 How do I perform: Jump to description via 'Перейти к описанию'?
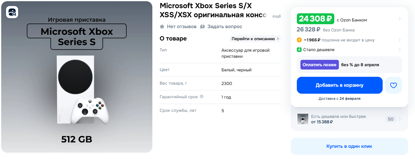coord(255,39)
